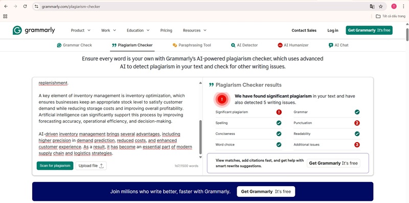Open site information icon in address bar
Viewport: 409px width, 203px height.
36,7
